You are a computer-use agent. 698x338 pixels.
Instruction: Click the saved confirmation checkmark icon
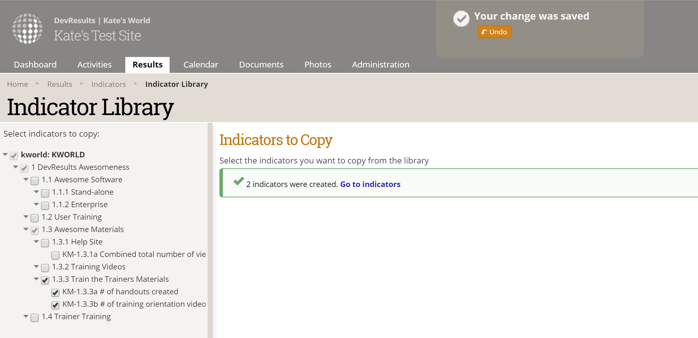461,19
